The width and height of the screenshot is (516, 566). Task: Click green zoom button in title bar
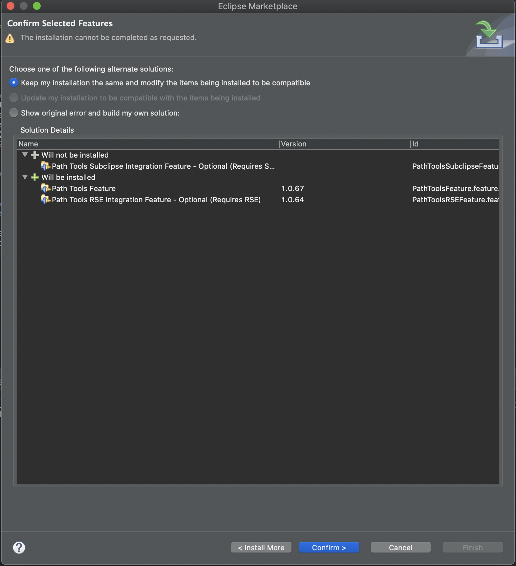[x=37, y=6]
